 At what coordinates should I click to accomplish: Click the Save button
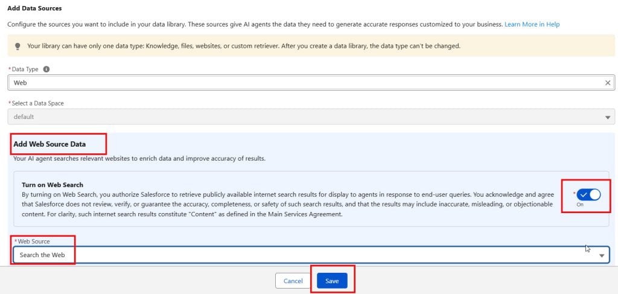tap(332, 281)
